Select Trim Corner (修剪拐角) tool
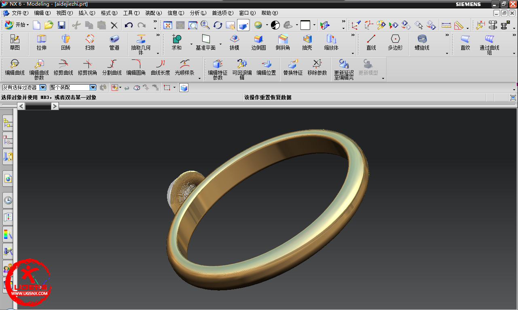 click(88, 68)
